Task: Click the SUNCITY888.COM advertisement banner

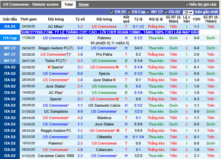Action: pos(110,32)
